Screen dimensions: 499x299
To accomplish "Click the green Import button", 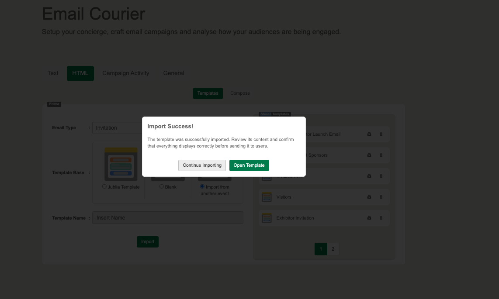I will click(x=148, y=242).
